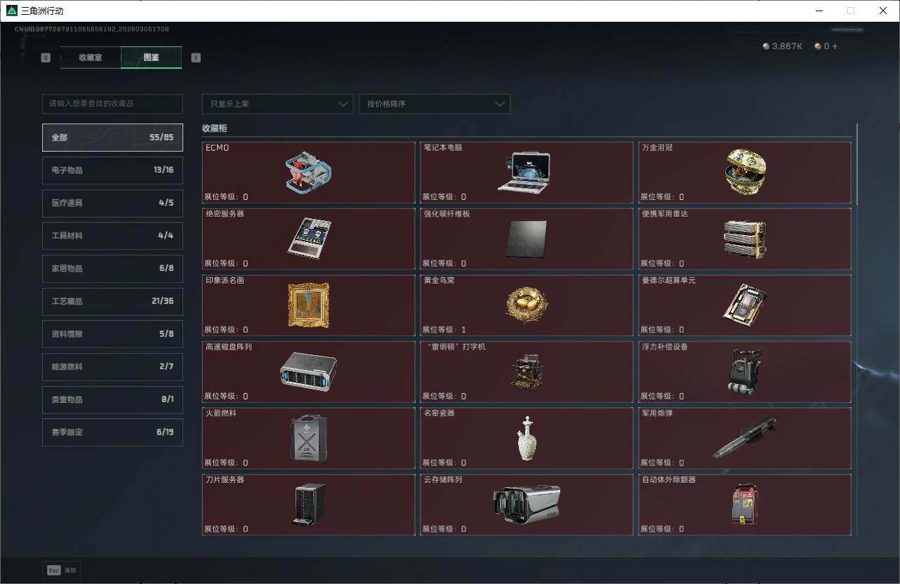Show the 资料情报 category
This screenshot has width=900, height=584.
click(x=112, y=334)
